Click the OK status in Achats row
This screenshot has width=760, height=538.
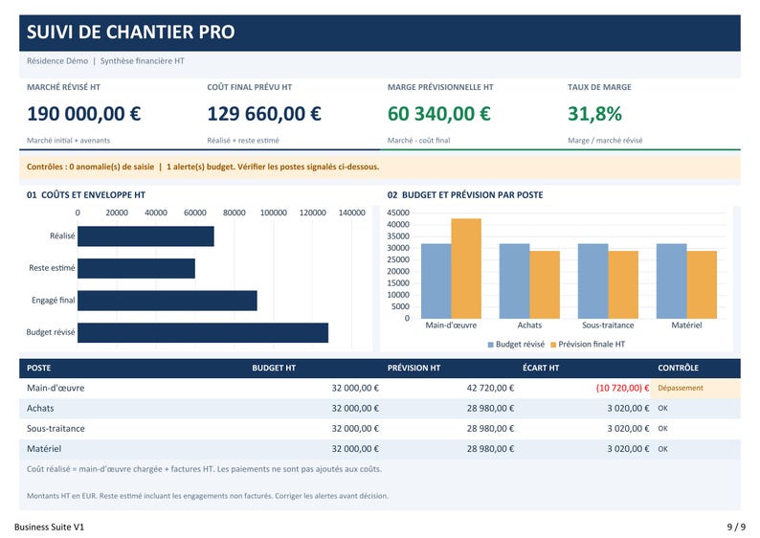[662, 409]
